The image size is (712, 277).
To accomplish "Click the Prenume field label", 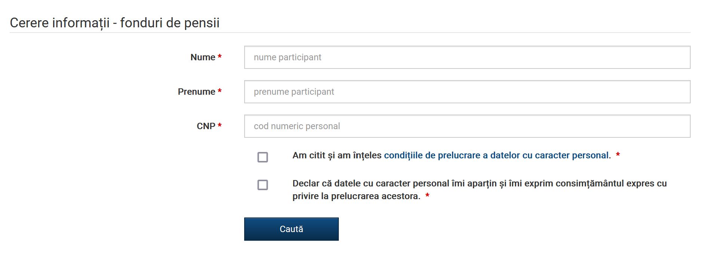I will (196, 92).
